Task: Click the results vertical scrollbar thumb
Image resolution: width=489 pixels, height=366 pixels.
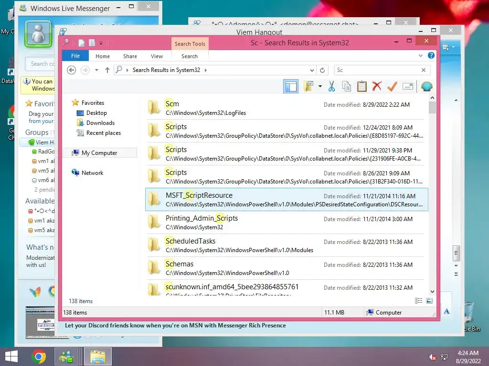Action: (432, 107)
